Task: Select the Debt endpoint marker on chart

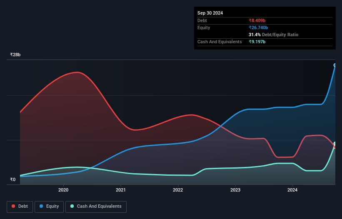Action: (335, 147)
